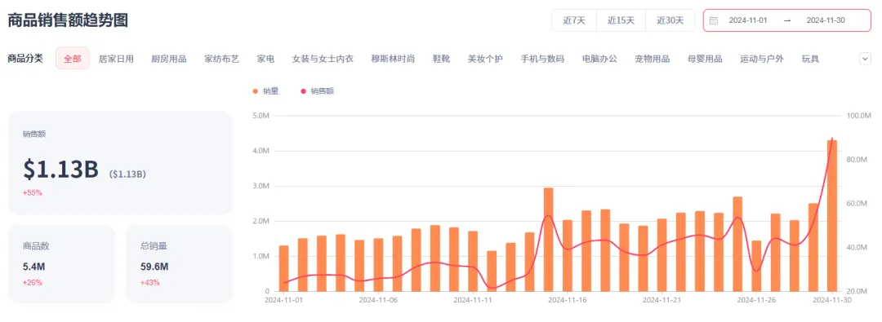
Task: Edit start date 2024-11-01 field
Action: point(748,21)
